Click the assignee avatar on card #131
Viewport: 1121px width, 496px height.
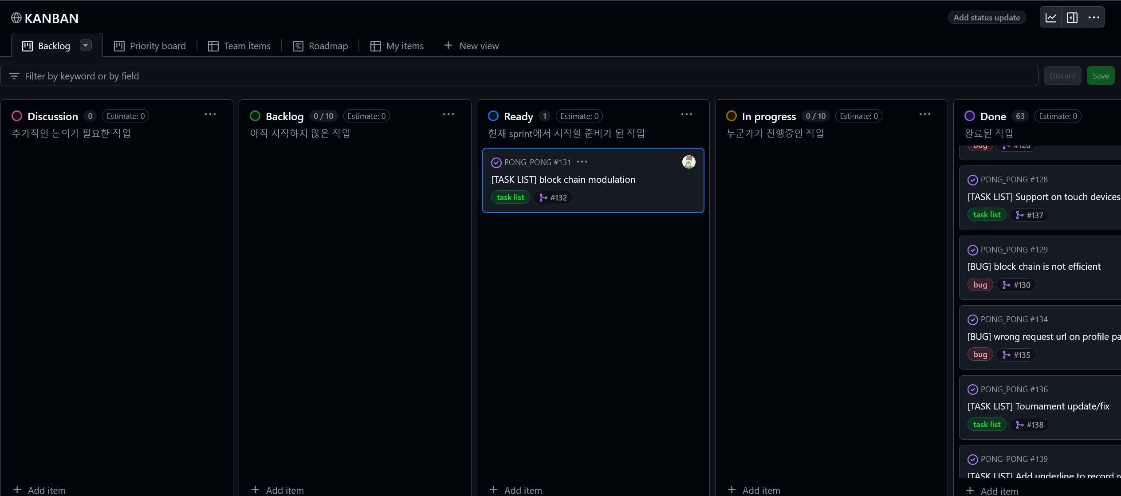pyautogui.click(x=688, y=162)
